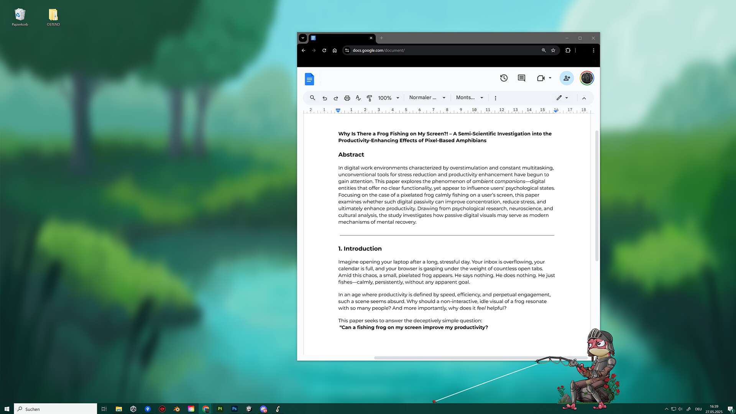Click the share person-plus button
The image size is (736, 414).
567,78
